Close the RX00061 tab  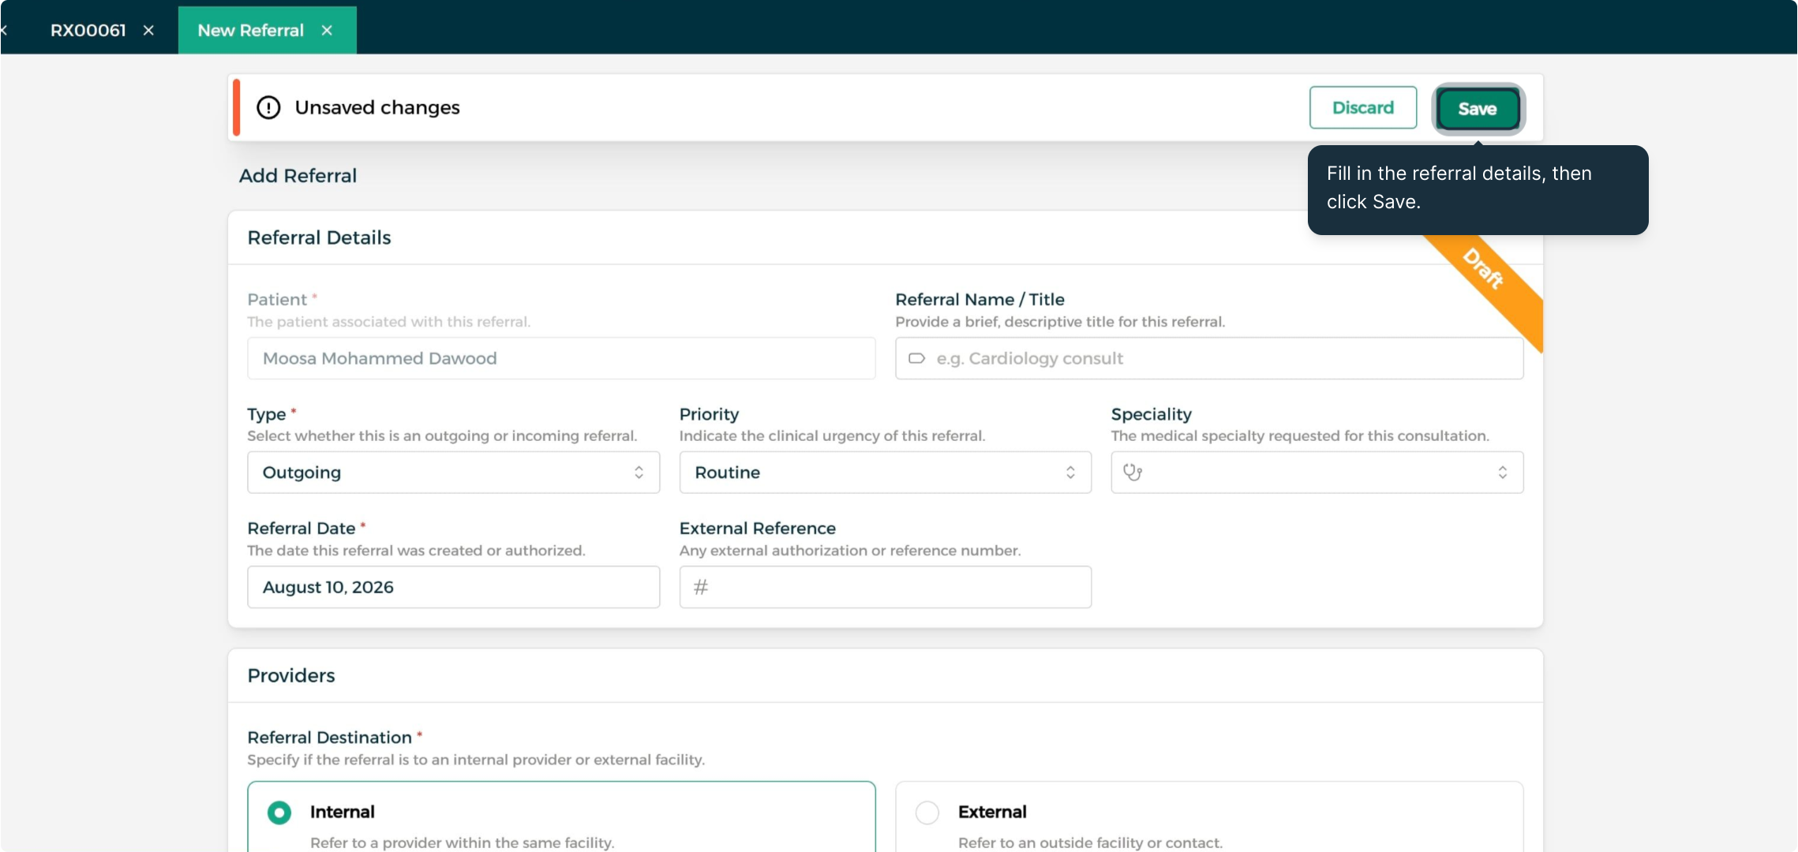pyautogui.click(x=148, y=31)
